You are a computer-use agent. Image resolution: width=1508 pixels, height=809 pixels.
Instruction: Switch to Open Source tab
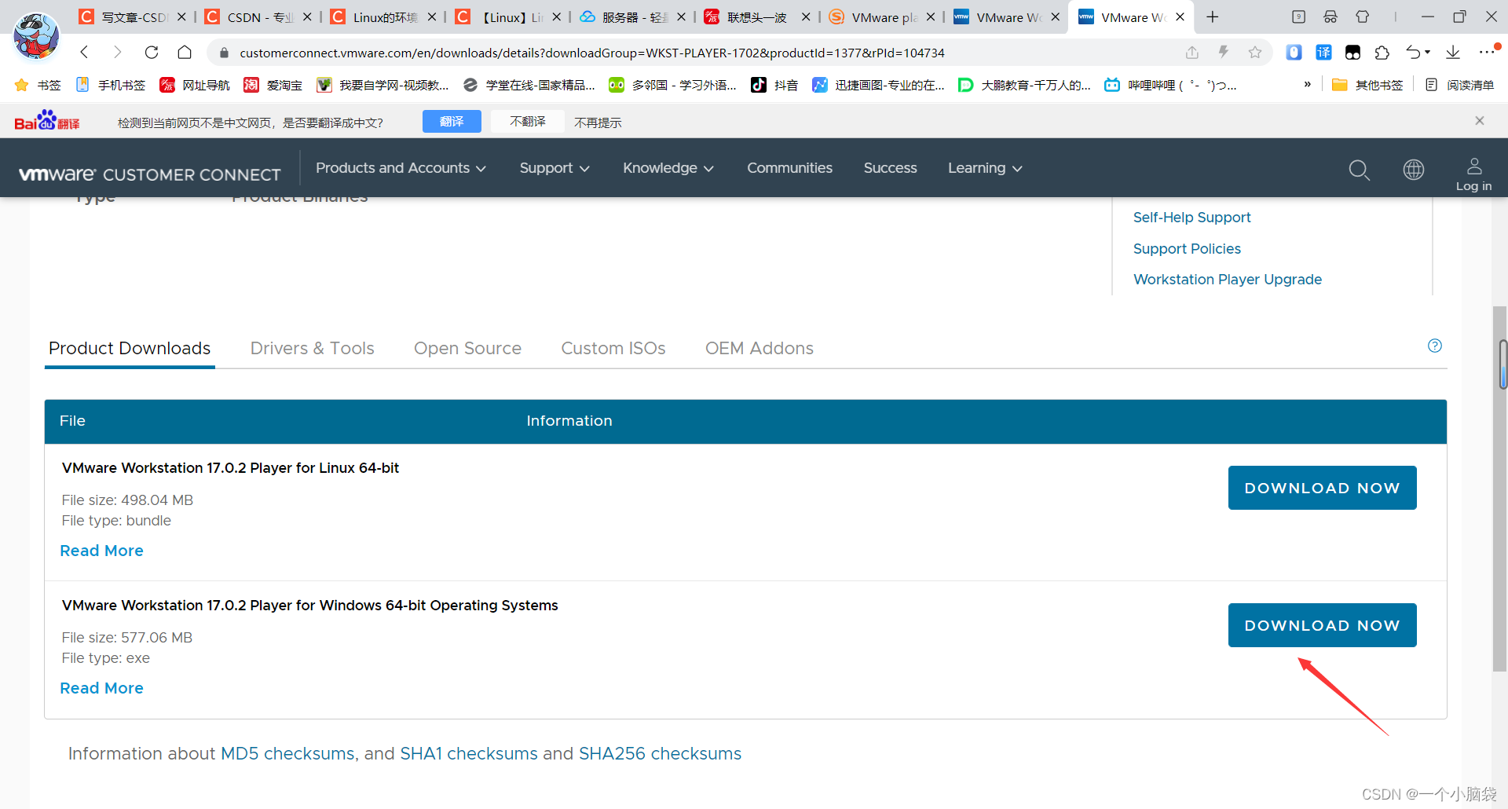tap(467, 348)
